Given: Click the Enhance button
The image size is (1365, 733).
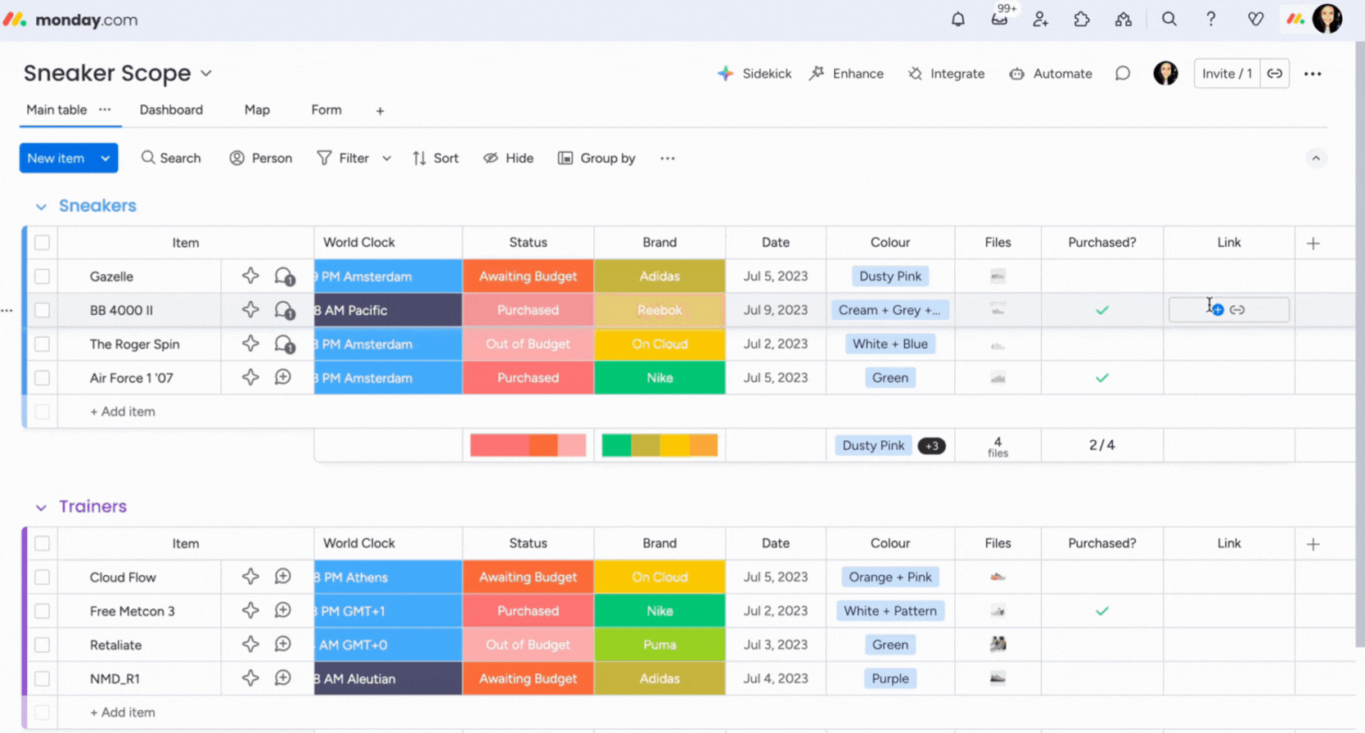Looking at the screenshot, I should coord(846,74).
